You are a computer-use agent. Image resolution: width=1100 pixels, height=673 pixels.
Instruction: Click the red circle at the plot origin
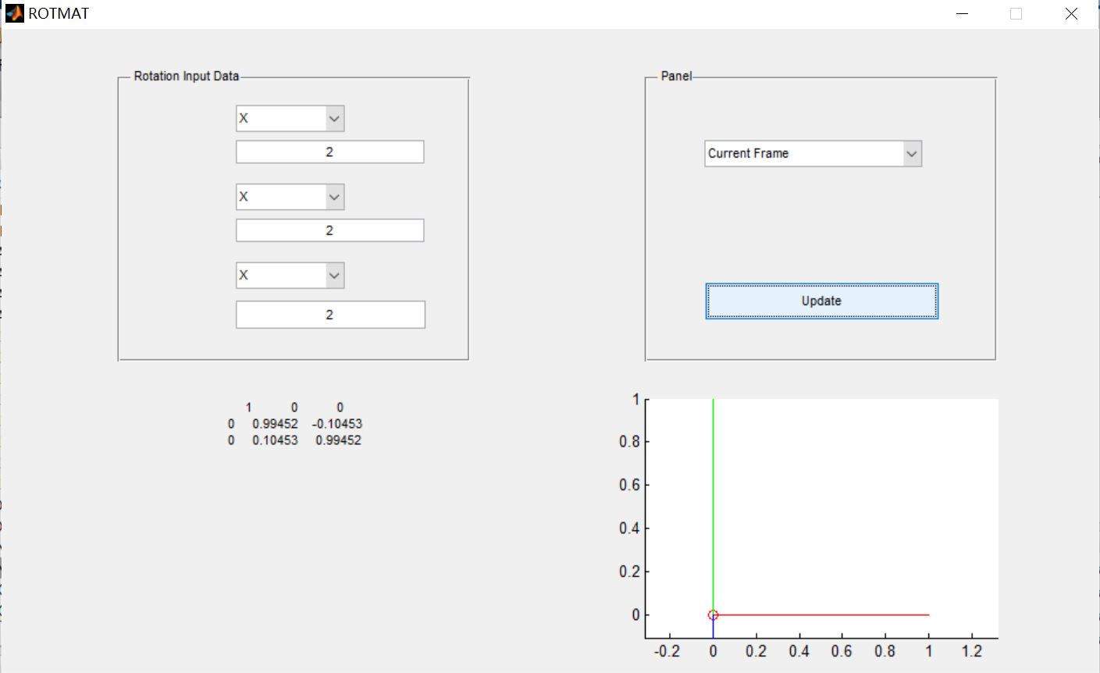pos(713,615)
